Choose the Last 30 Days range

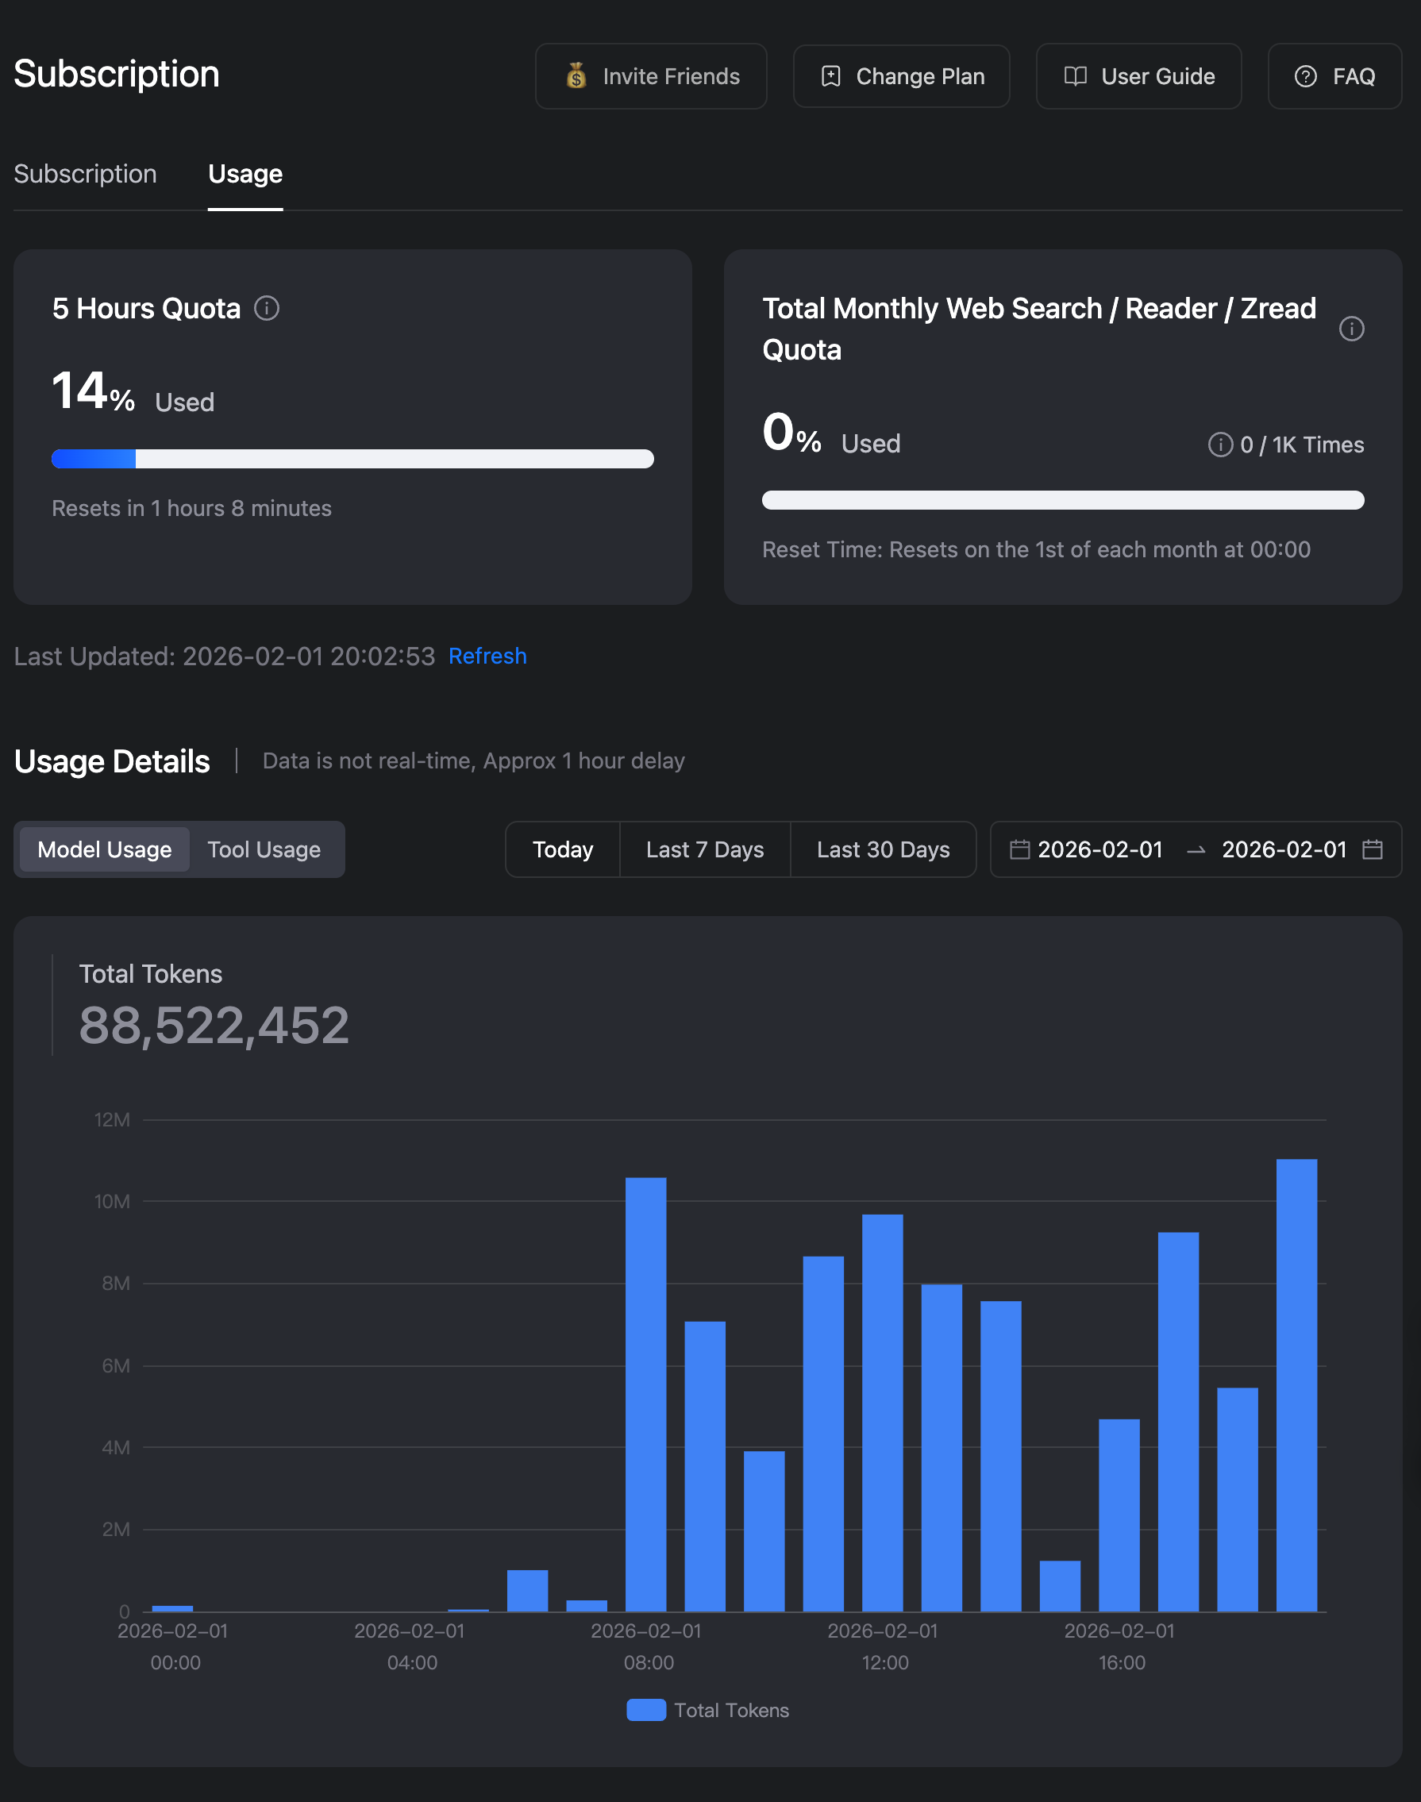pyautogui.click(x=883, y=849)
